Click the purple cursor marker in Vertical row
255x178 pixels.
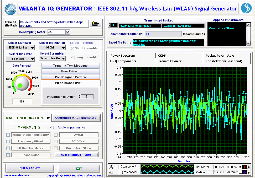[244, 172]
